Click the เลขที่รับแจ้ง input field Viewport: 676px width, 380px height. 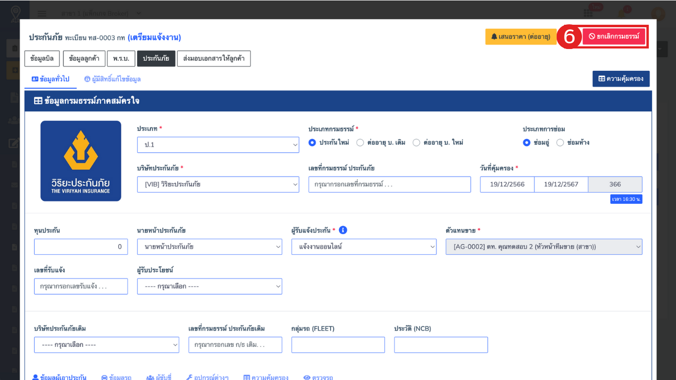coord(81,286)
